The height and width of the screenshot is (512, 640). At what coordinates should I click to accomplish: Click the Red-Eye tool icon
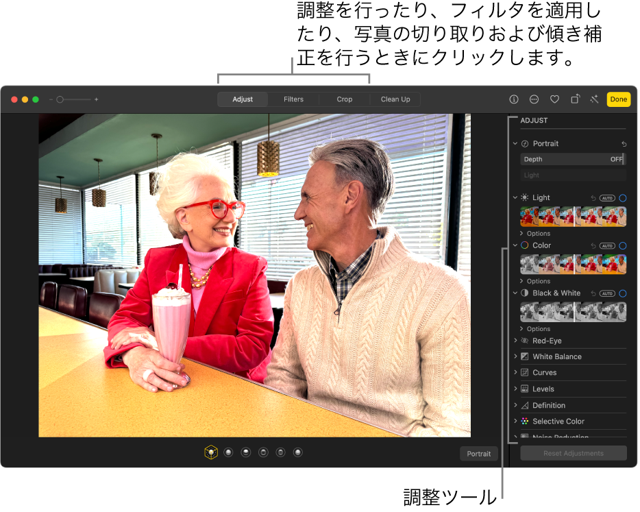(x=526, y=342)
